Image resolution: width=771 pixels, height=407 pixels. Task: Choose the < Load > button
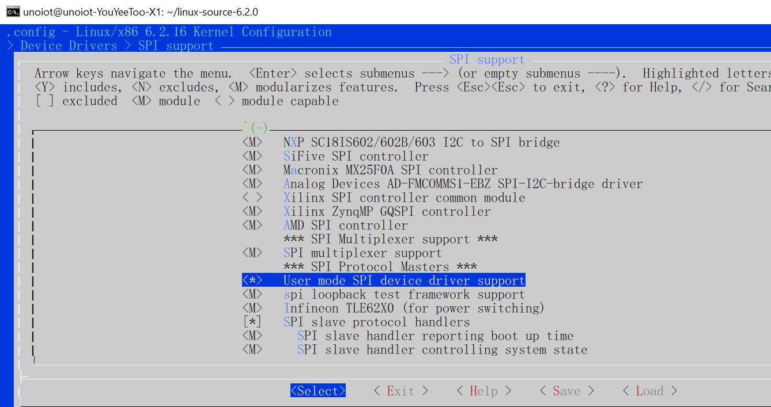click(x=650, y=391)
